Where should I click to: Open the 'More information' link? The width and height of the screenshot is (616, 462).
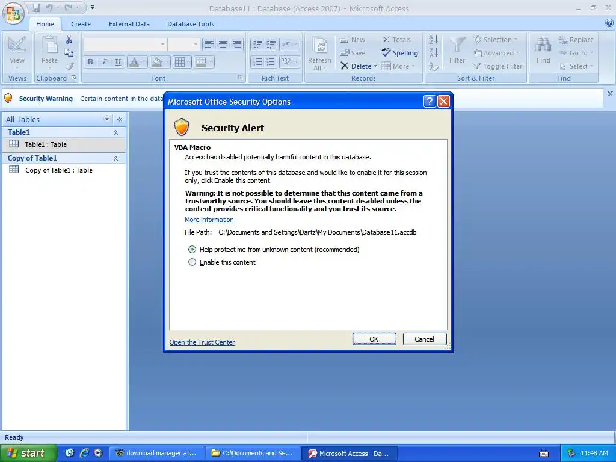tap(209, 220)
